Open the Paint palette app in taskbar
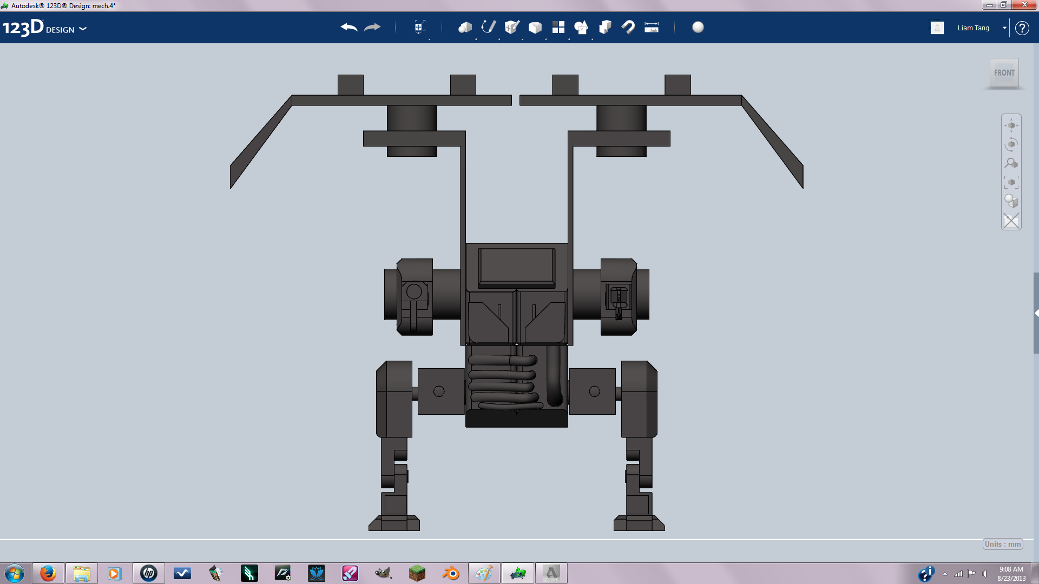This screenshot has width=1039, height=584. point(484,573)
